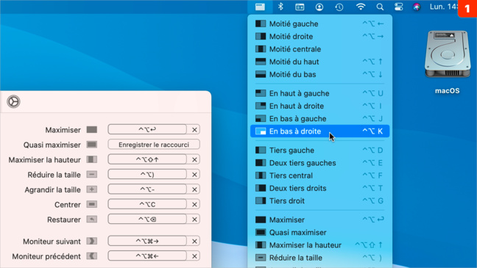The image size is (477, 268).
Task: Open the Wi-Fi status menu
Action: click(x=361, y=7)
